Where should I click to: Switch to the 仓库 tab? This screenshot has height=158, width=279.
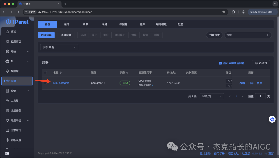(142, 24)
